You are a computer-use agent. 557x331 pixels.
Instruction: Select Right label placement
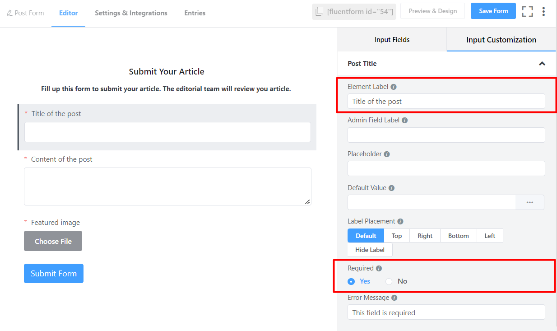pos(425,236)
